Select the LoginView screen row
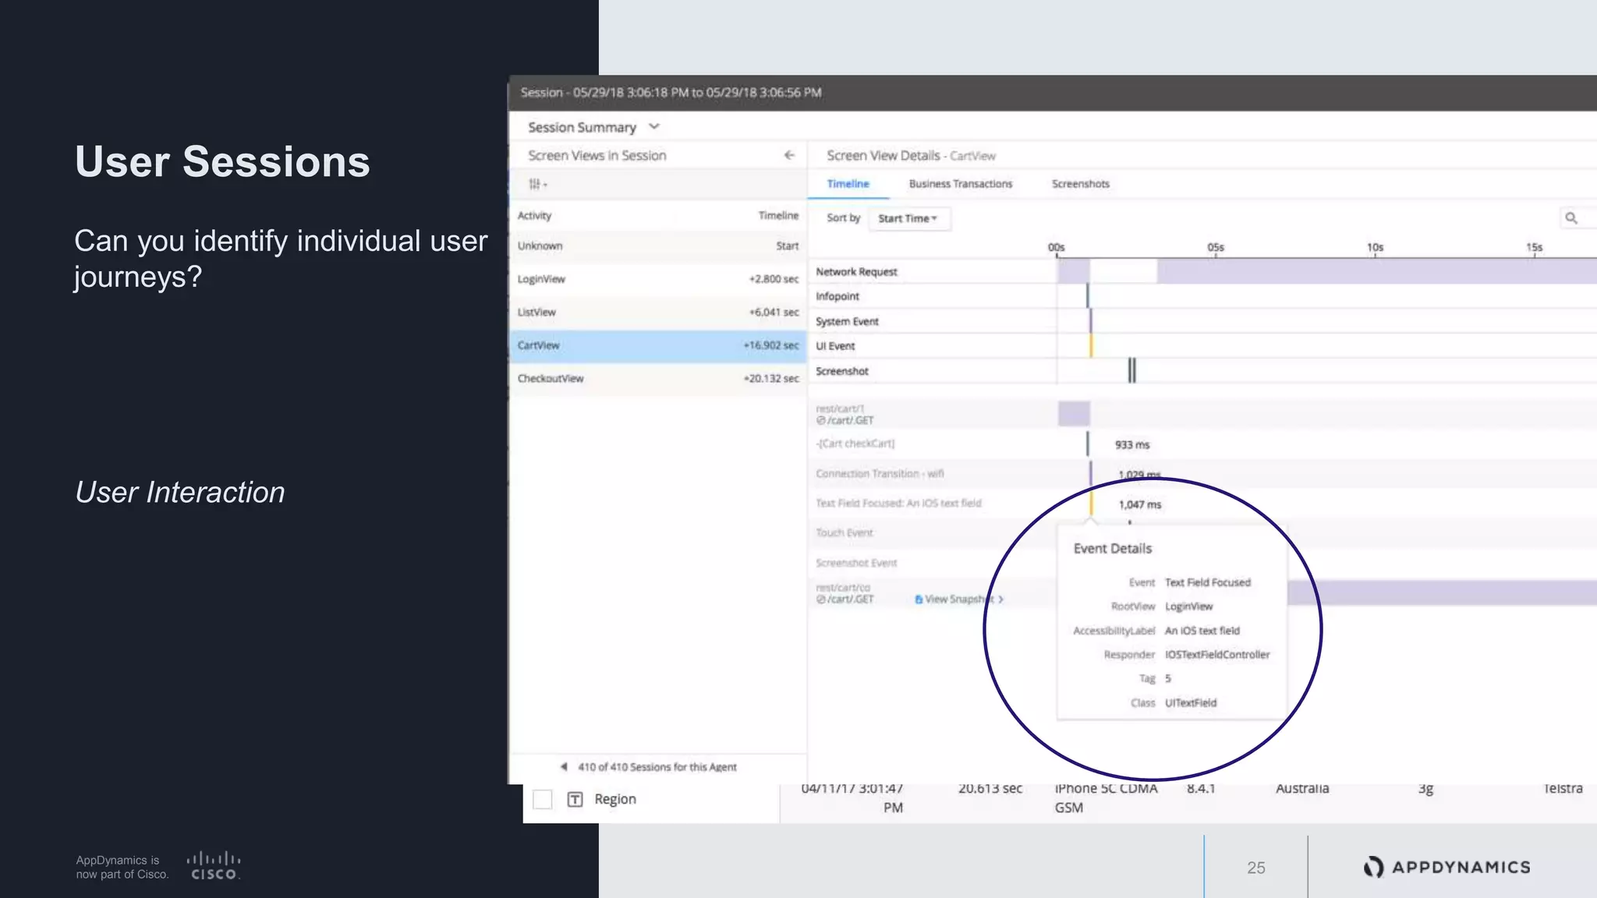This screenshot has width=1597, height=898. click(658, 279)
